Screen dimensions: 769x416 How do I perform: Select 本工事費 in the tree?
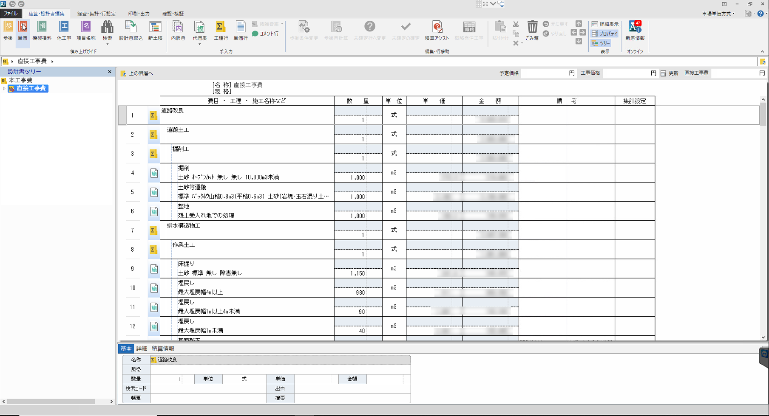pos(20,80)
